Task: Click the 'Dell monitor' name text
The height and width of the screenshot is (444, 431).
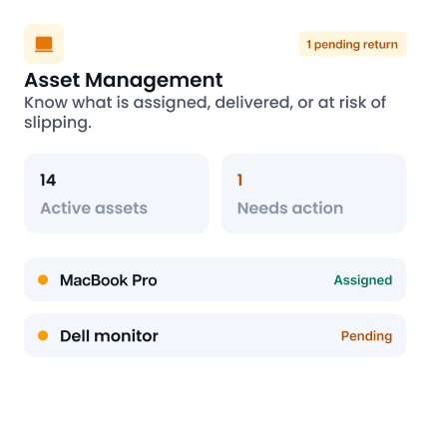Action: click(x=109, y=336)
